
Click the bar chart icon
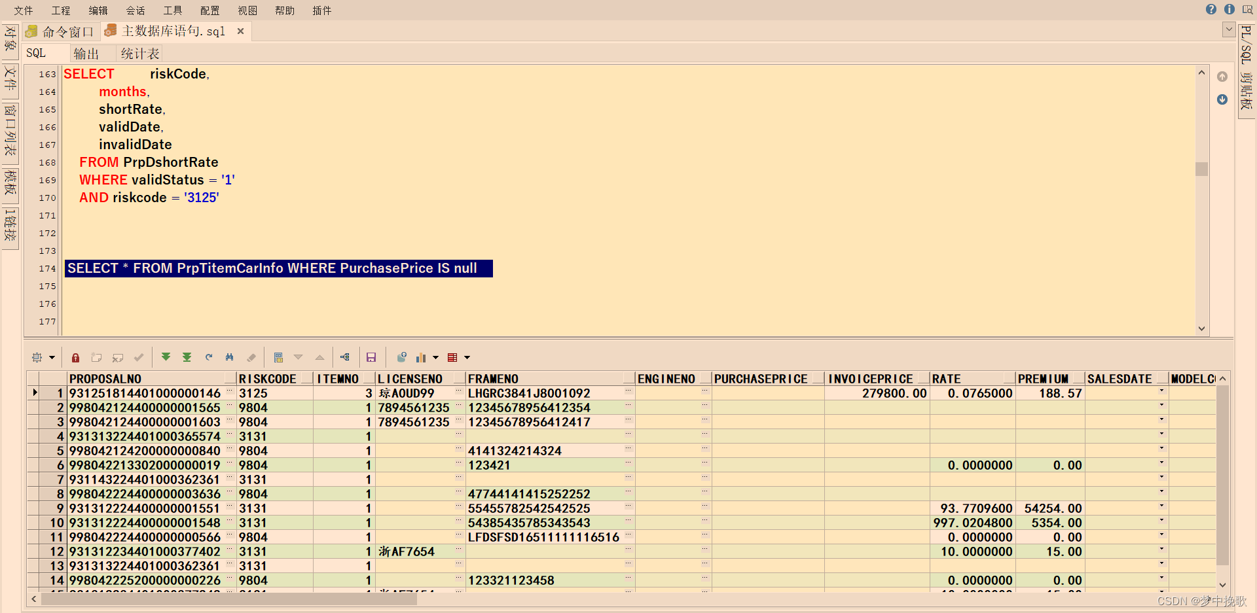(x=421, y=357)
